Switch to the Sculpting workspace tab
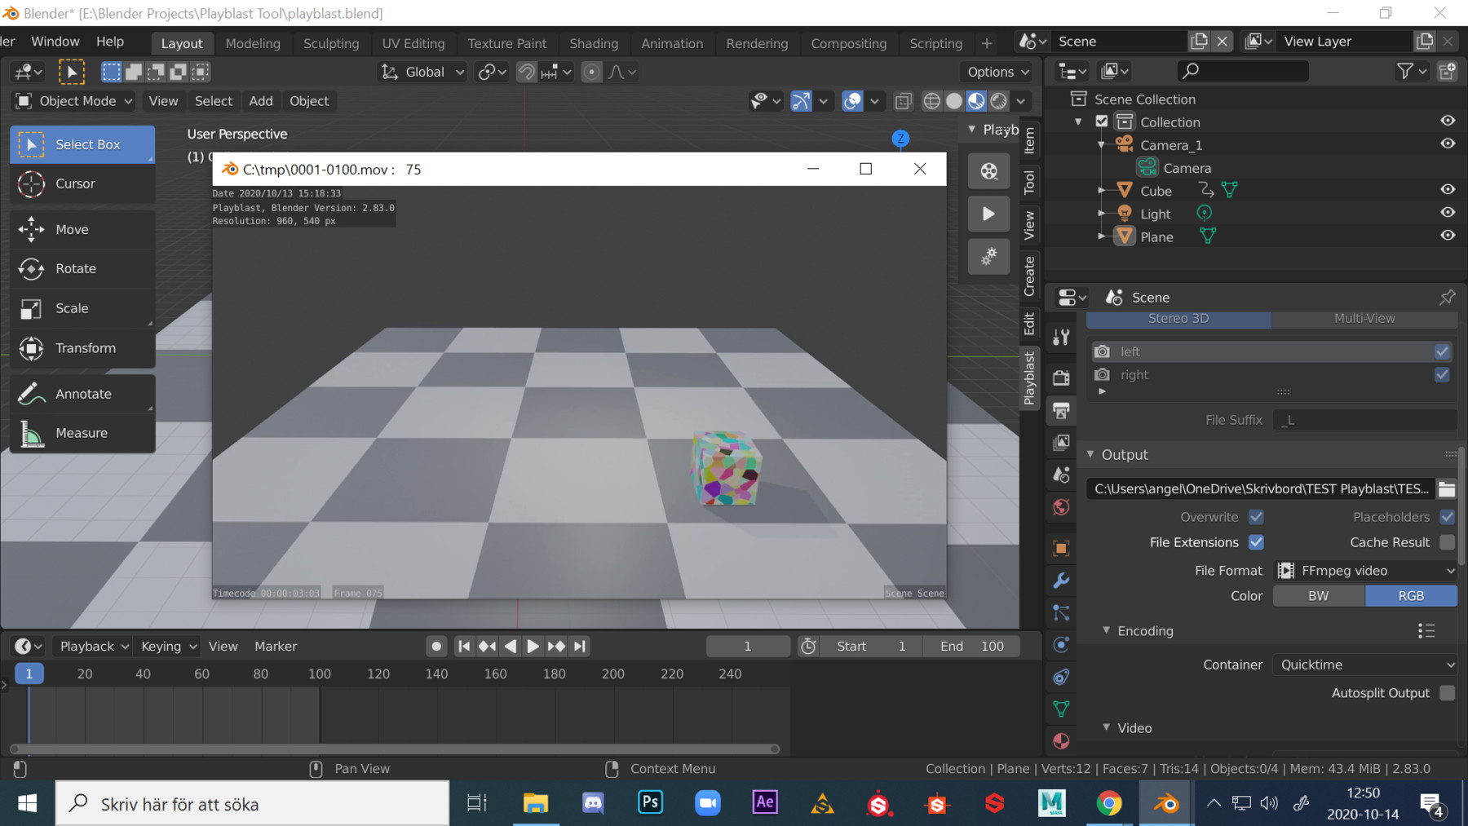1468x826 pixels. click(x=331, y=43)
